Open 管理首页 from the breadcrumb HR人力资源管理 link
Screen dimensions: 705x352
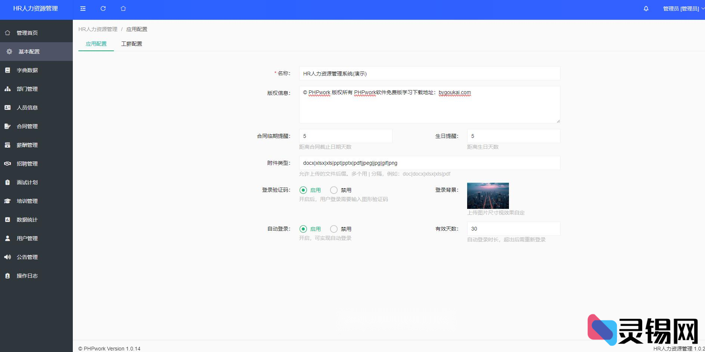coord(97,29)
